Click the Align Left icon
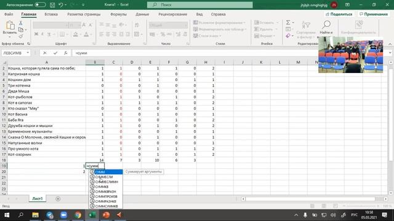 pos(101,34)
